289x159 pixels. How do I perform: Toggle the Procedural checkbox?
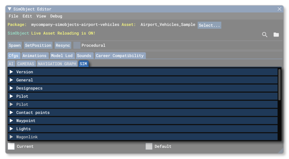[x=76, y=45]
